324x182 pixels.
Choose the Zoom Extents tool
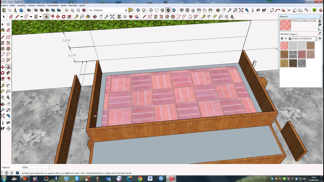[112, 17]
